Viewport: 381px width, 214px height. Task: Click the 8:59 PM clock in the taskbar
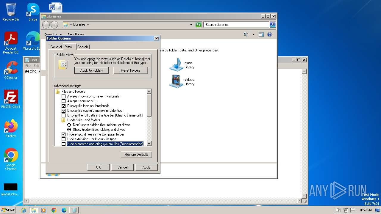tap(366, 210)
